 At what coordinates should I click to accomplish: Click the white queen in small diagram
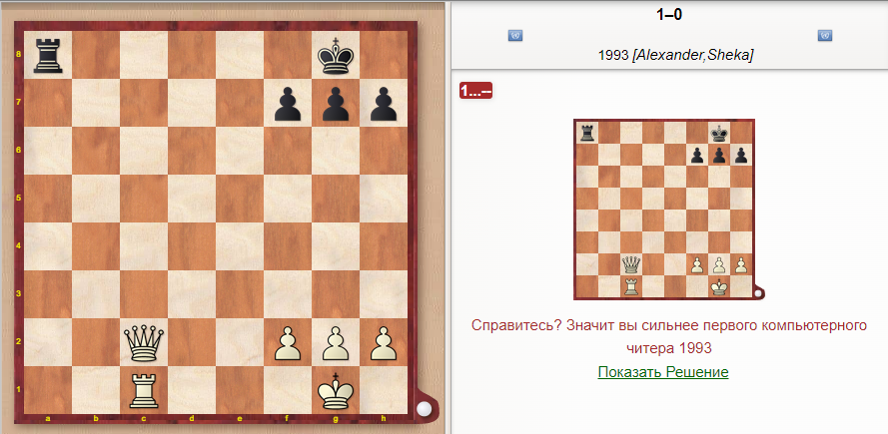tap(631, 264)
